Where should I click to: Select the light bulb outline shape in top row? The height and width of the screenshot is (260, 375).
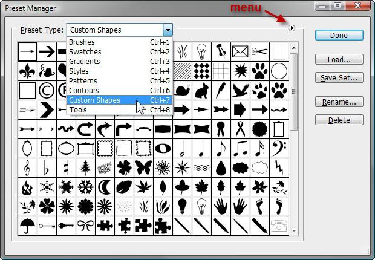201,51
